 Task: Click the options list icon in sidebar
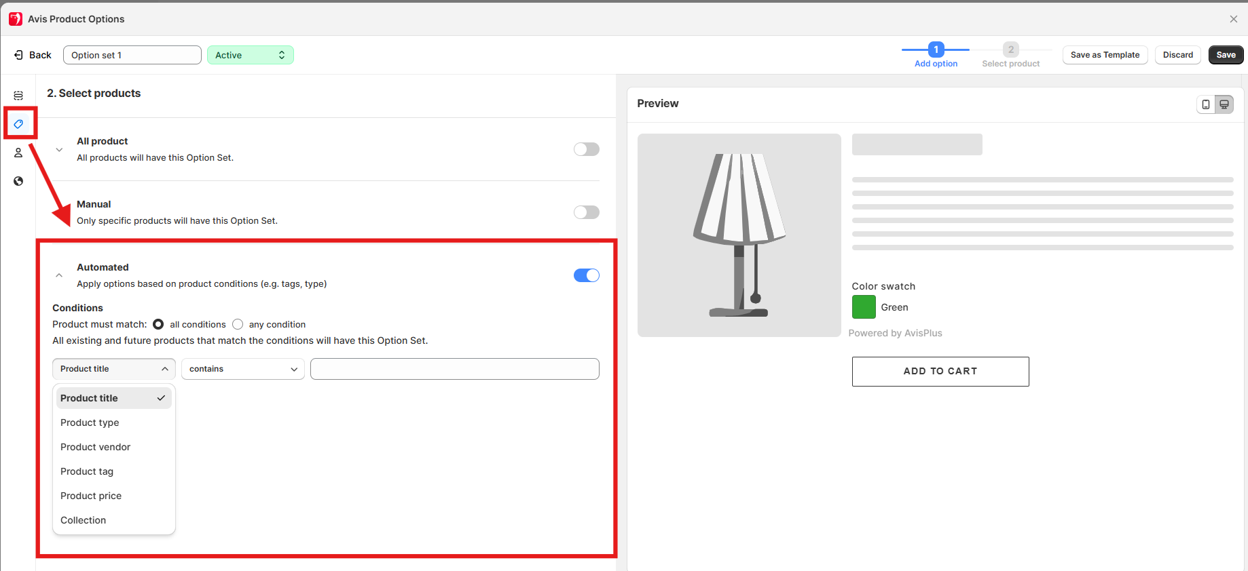pyautogui.click(x=18, y=96)
